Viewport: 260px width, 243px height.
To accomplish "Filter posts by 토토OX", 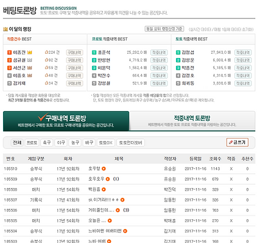I will coord(106,142).
